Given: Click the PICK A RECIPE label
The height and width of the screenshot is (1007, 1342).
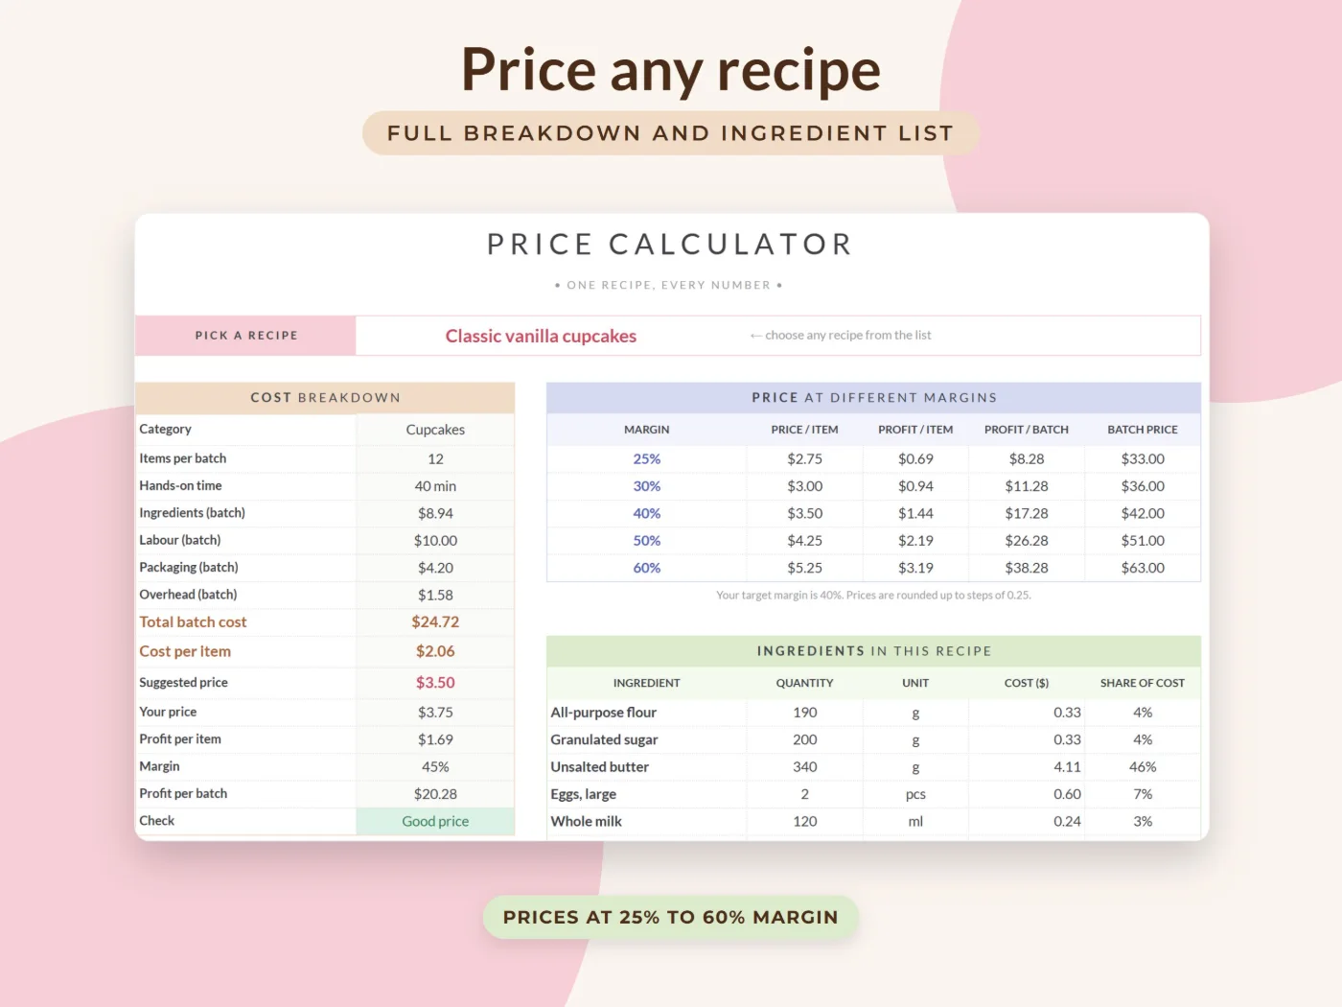Looking at the screenshot, I should 246,336.
